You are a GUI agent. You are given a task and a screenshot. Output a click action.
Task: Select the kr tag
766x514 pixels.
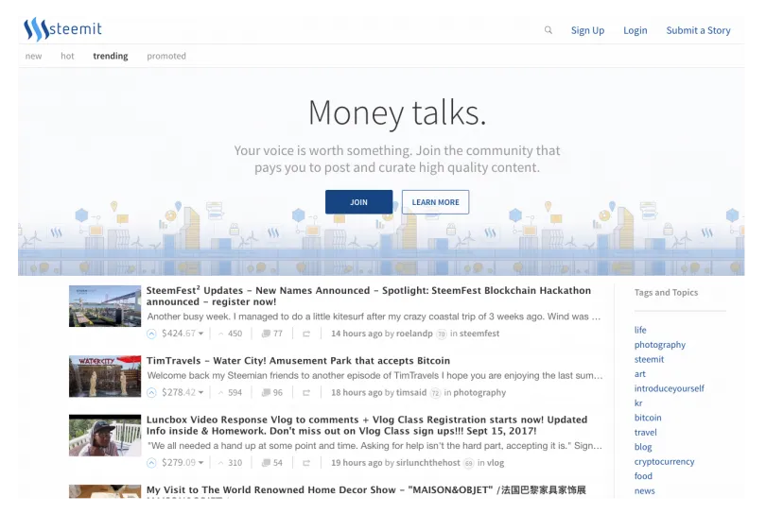click(x=638, y=403)
